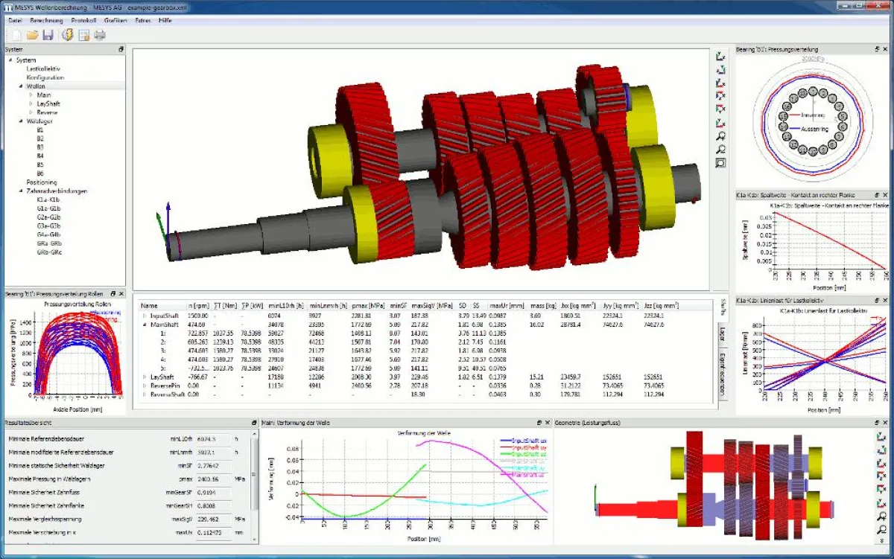Close the Bearing 'B1' Pressungsverteilung Rollen panel
Image resolution: width=894 pixels, height=559 pixels.
coord(121,294)
